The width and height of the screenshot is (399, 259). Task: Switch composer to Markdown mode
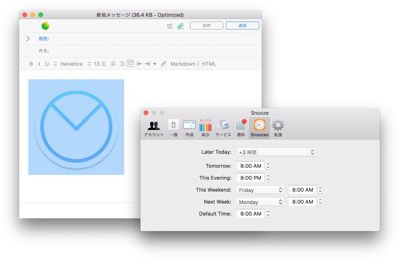point(183,64)
